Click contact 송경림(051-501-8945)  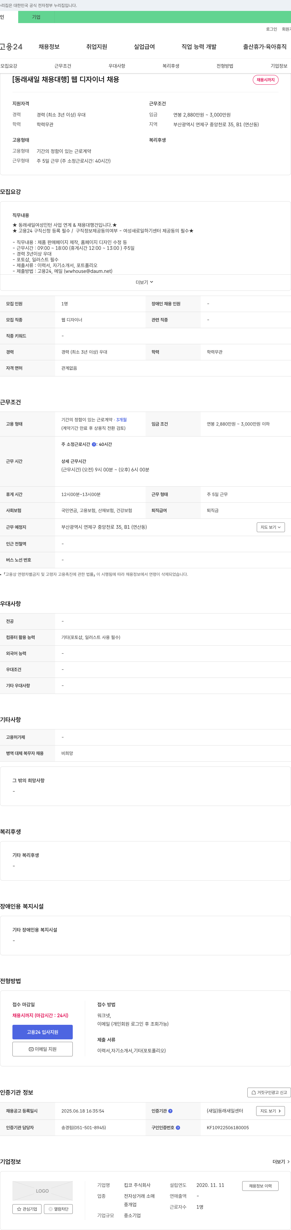(x=83, y=1128)
